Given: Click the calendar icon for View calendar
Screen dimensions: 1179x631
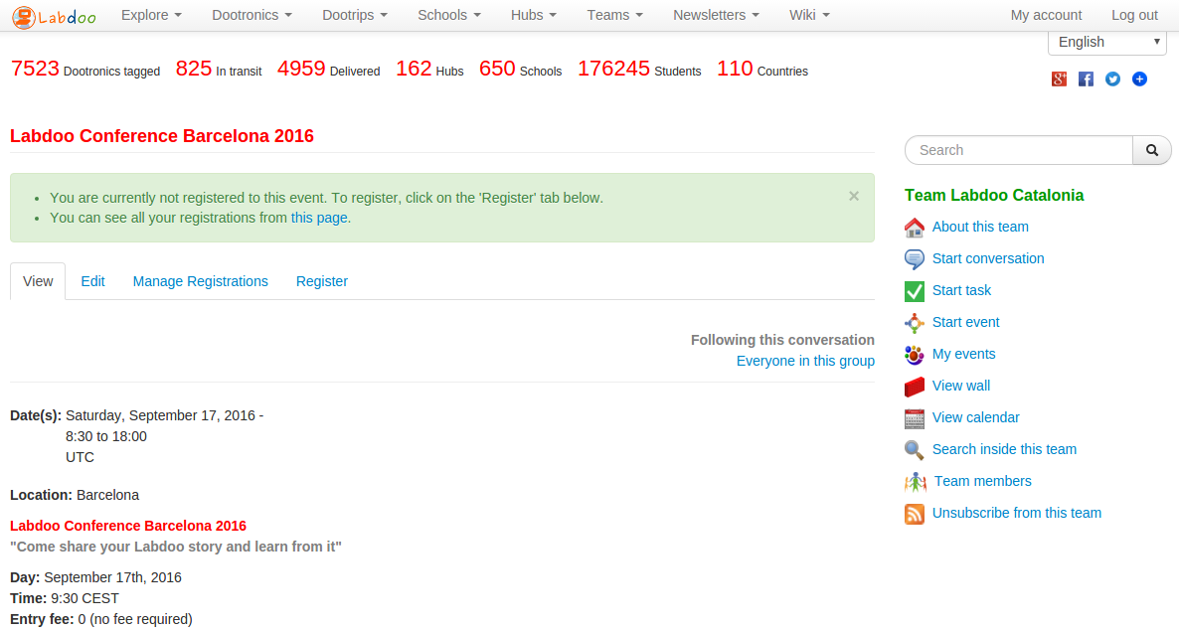Looking at the screenshot, I should pyautogui.click(x=915, y=418).
